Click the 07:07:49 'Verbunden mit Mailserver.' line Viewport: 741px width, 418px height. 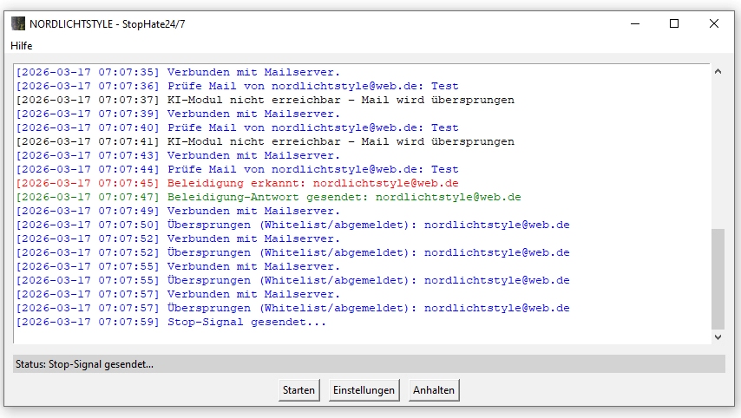178,211
